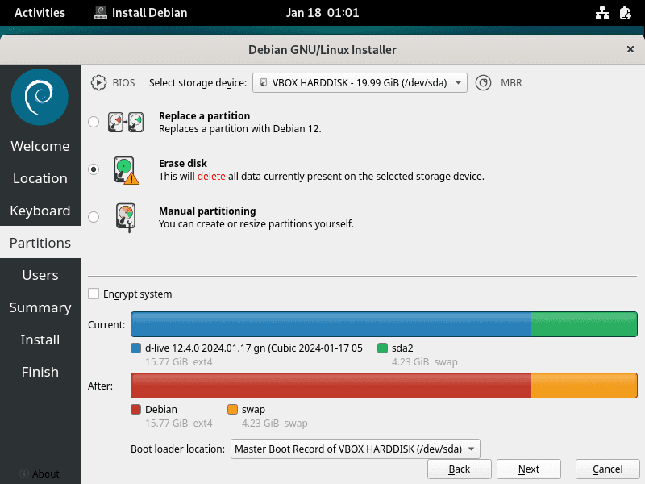Click the '15.77 GiB ext4' text under Debian
The image size is (645, 484).
point(179,423)
